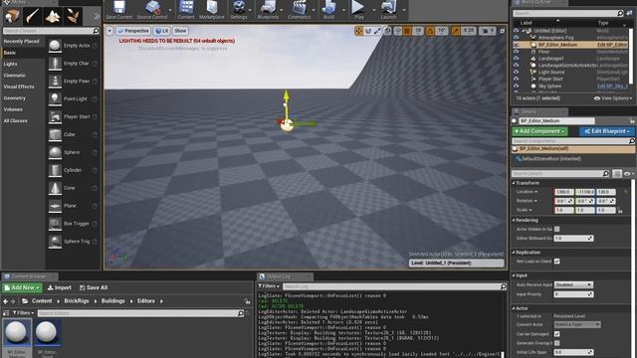The image size is (637, 358).
Task: Hide Floor actor using its eye icon
Action: click(x=516, y=52)
